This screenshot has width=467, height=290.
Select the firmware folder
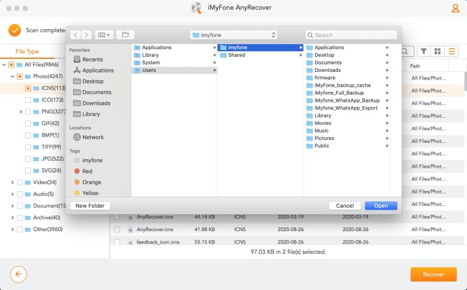(347, 78)
